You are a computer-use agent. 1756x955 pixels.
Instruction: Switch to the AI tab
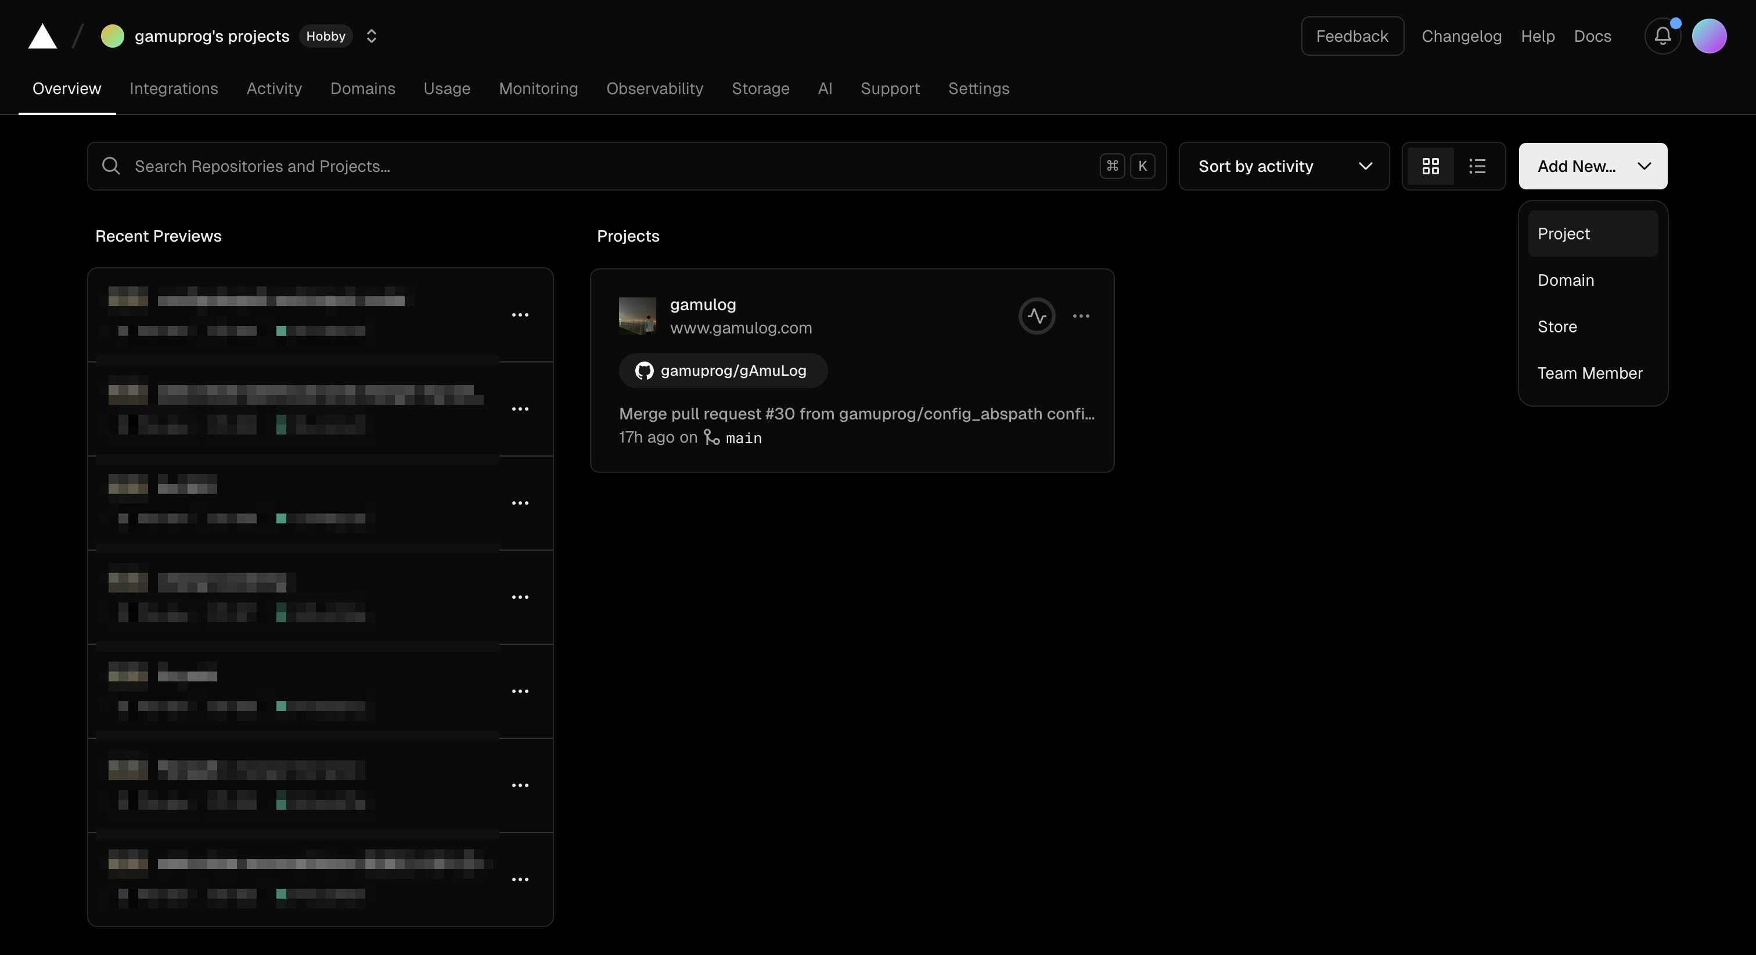[x=825, y=89]
